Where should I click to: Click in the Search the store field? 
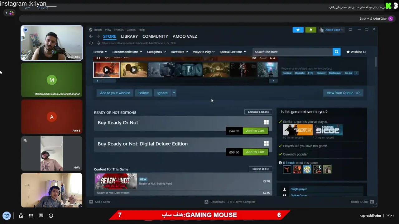292,52
